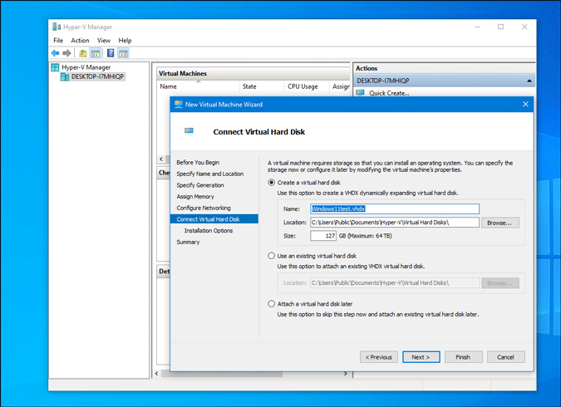Viewport: 561px width, 407px height.
Task: Click the Location path field for new disk
Action: pyautogui.click(x=395, y=223)
